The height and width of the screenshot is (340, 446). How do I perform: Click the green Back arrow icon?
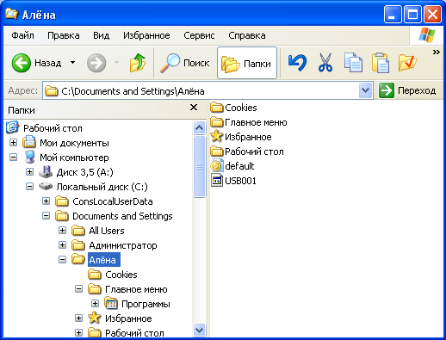[x=21, y=63]
